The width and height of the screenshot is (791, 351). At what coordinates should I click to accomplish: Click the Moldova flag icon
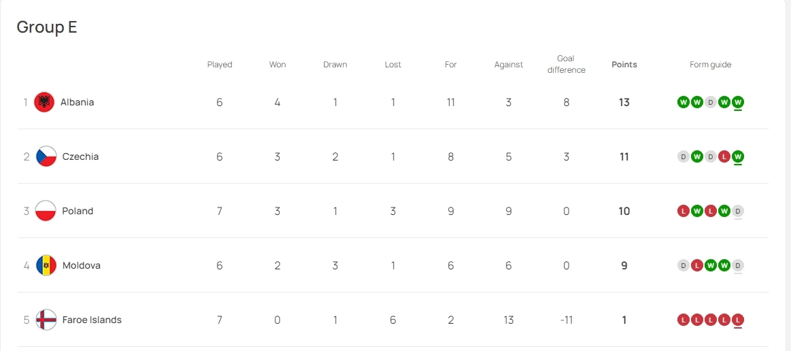46,265
